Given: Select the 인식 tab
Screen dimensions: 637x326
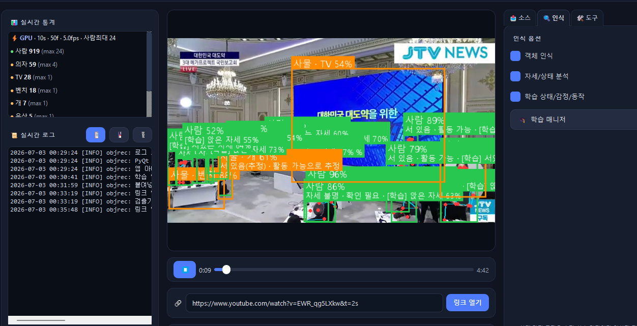Looking at the screenshot, I should click(x=553, y=18).
